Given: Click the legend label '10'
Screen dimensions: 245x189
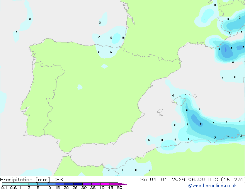Looking at the screenshot, I should (48, 187).
